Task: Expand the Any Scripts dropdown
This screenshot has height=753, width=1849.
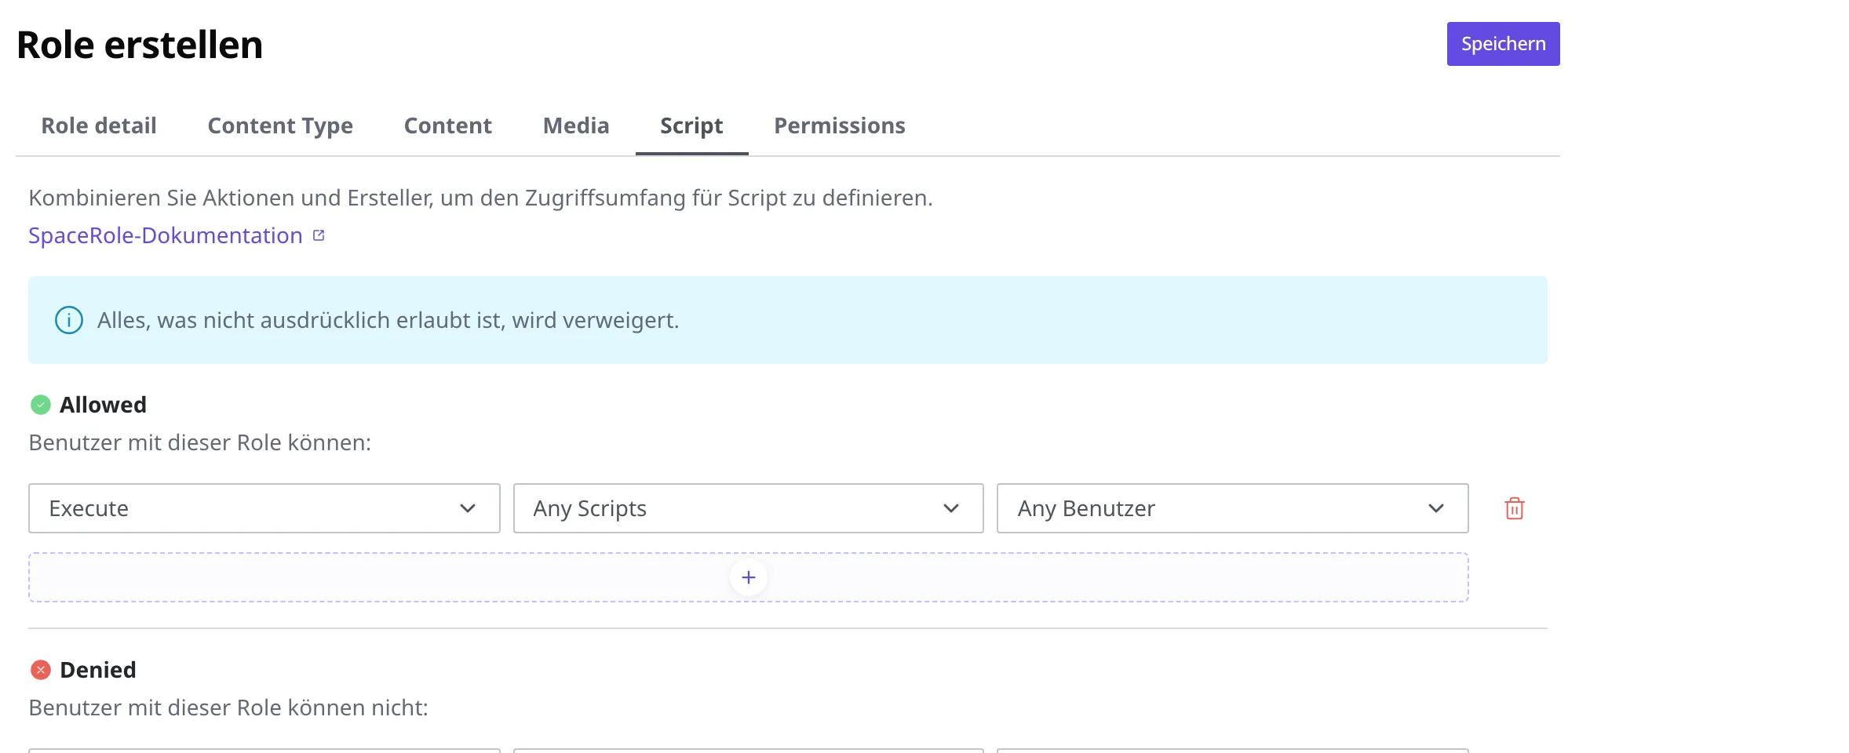Action: (749, 508)
